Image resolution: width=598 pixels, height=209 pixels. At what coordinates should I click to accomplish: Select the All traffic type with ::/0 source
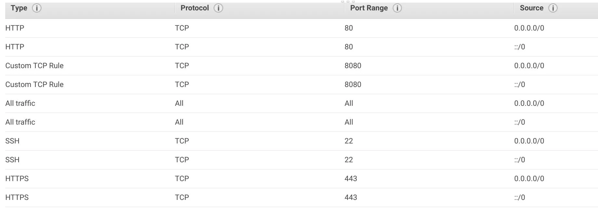pyautogui.click(x=20, y=122)
